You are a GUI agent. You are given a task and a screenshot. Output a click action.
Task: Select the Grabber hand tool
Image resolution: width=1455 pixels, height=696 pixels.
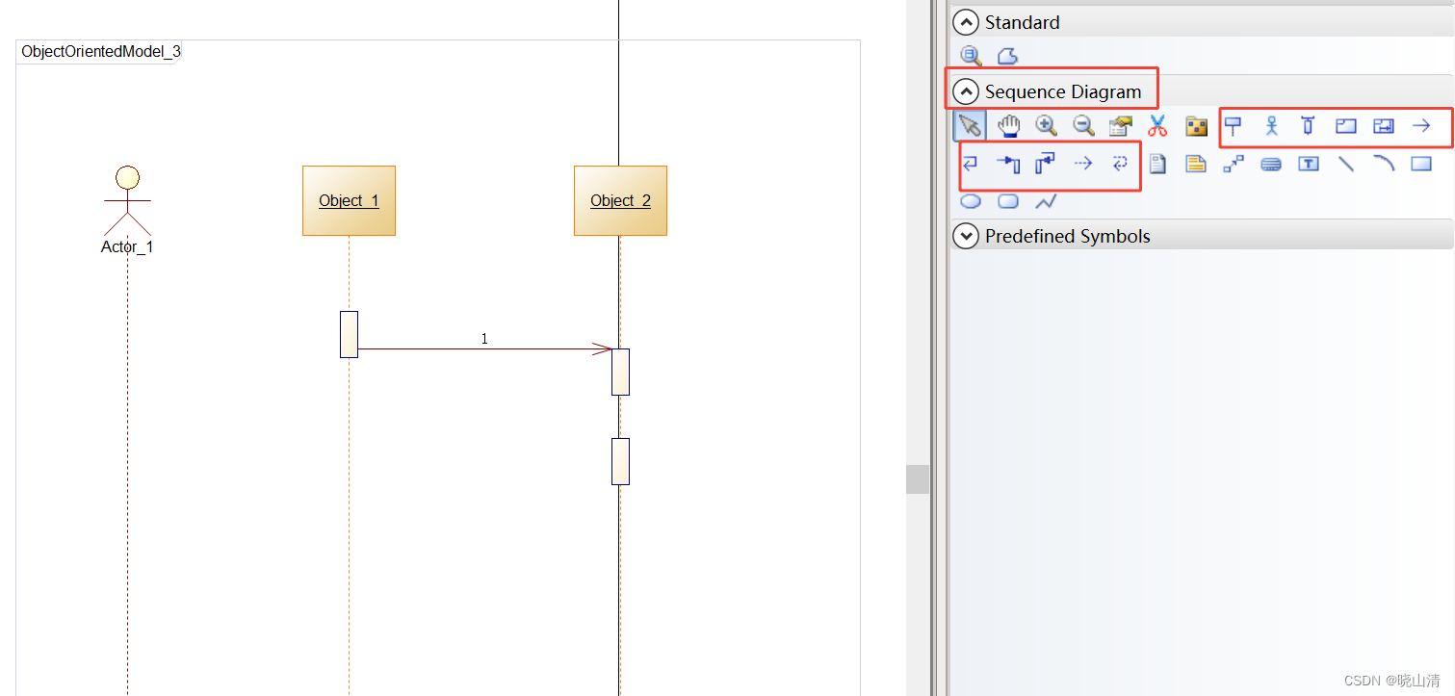pos(1008,125)
